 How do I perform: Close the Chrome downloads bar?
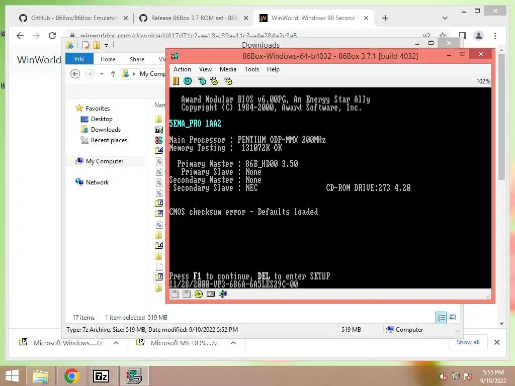coord(497,342)
